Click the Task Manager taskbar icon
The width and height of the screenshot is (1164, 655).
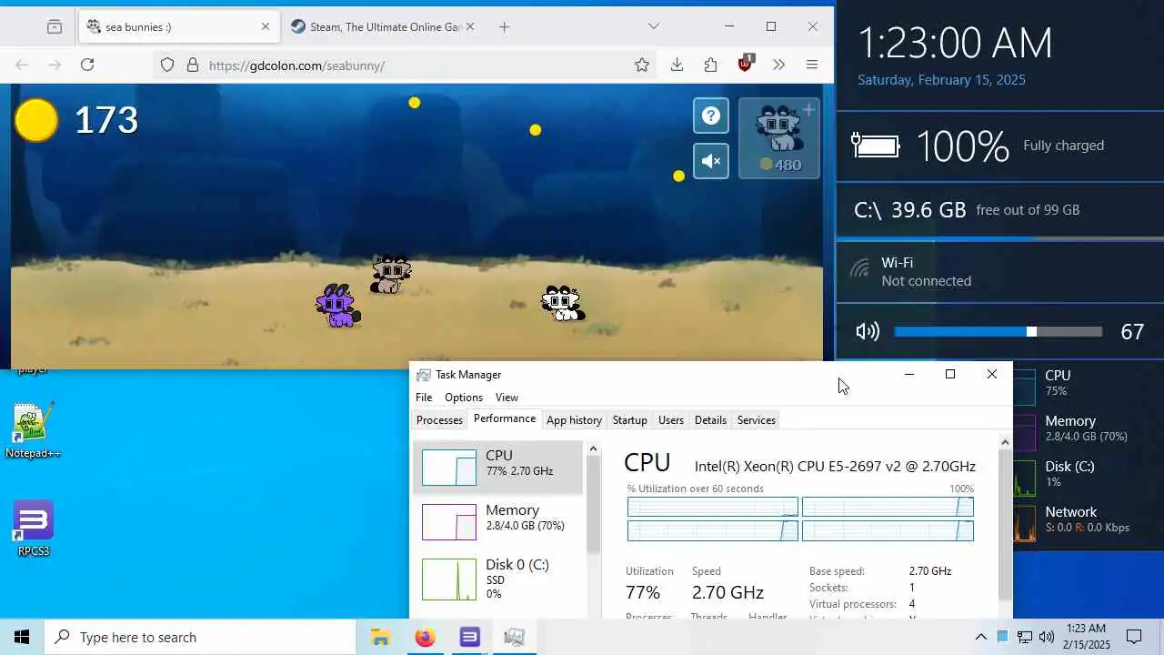click(514, 637)
